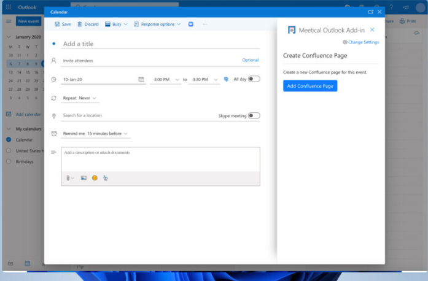428x281 pixels.
Task: Insert picture inline icon
Action: coord(84,178)
